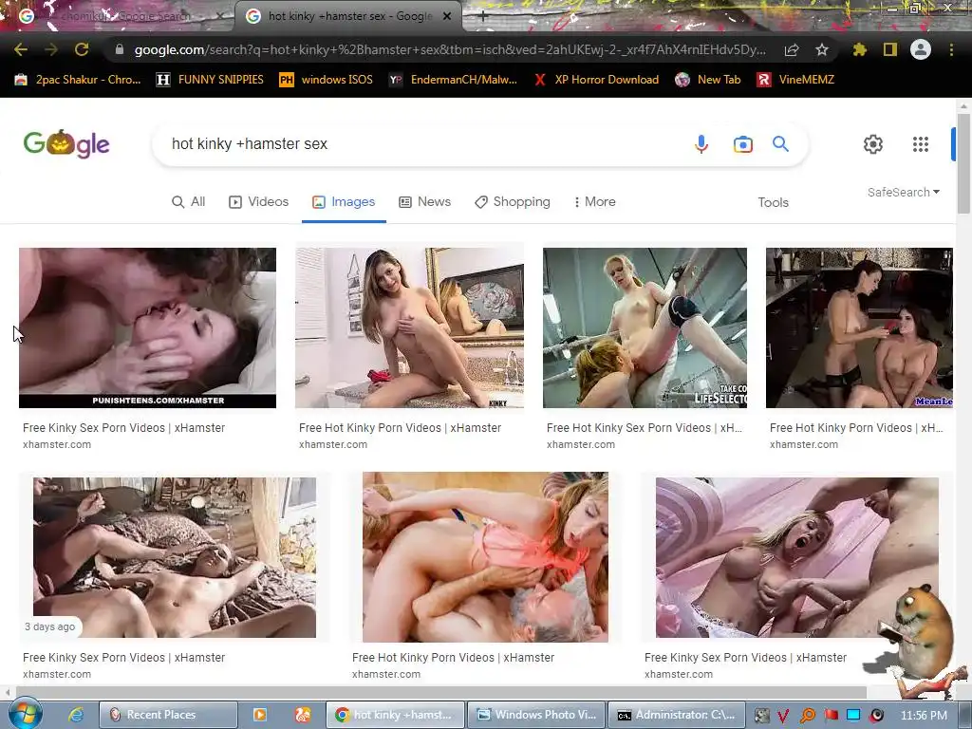Open the Chrome three-dot menu
The width and height of the screenshot is (972, 729).
(x=951, y=49)
